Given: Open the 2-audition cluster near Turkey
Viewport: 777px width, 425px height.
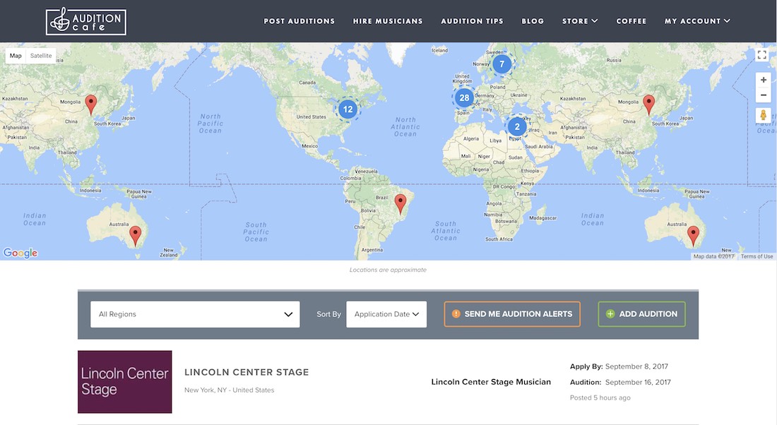Looking at the screenshot, I should coord(517,127).
